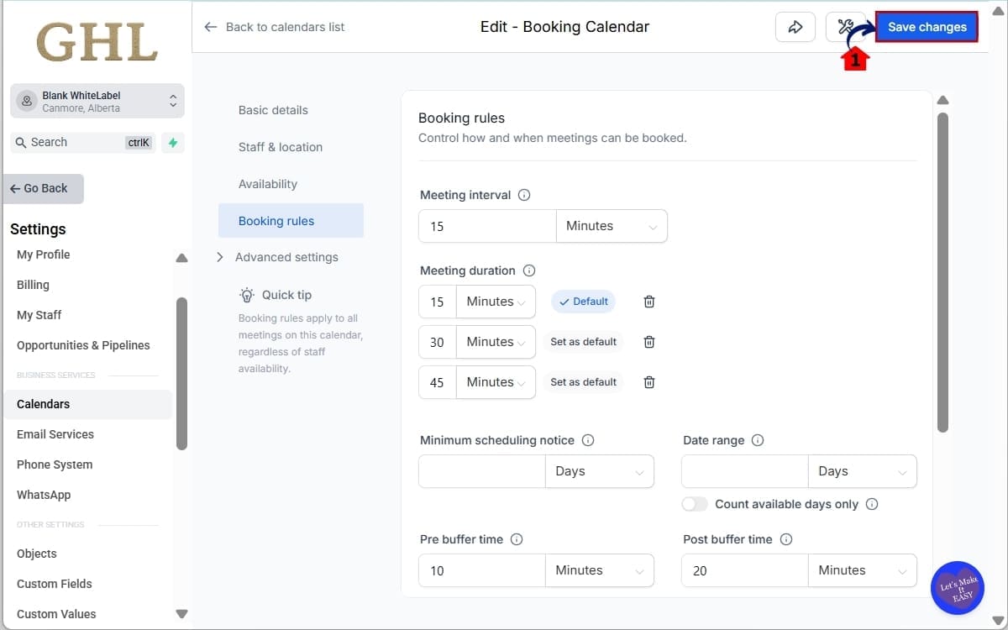Open Custom Values settings

56,614
